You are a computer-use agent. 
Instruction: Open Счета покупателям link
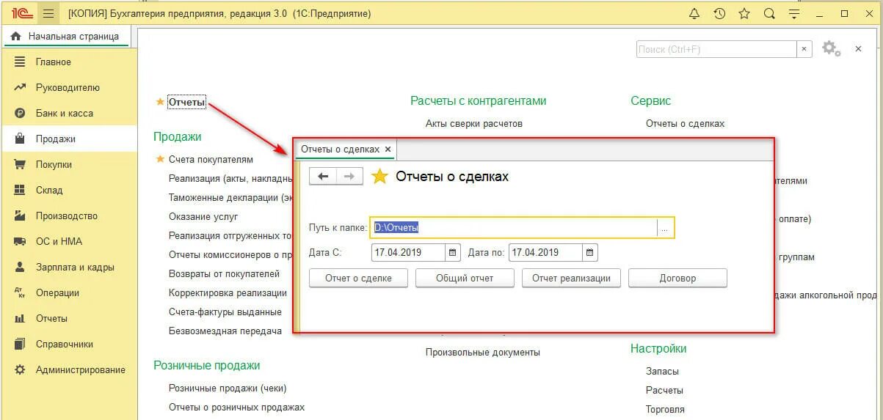[x=211, y=159]
